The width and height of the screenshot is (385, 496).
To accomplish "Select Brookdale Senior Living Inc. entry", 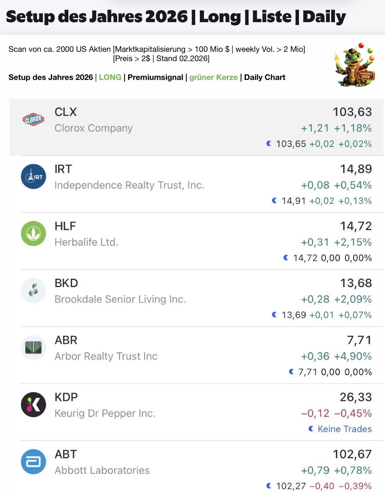I will (x=120, y=299).
